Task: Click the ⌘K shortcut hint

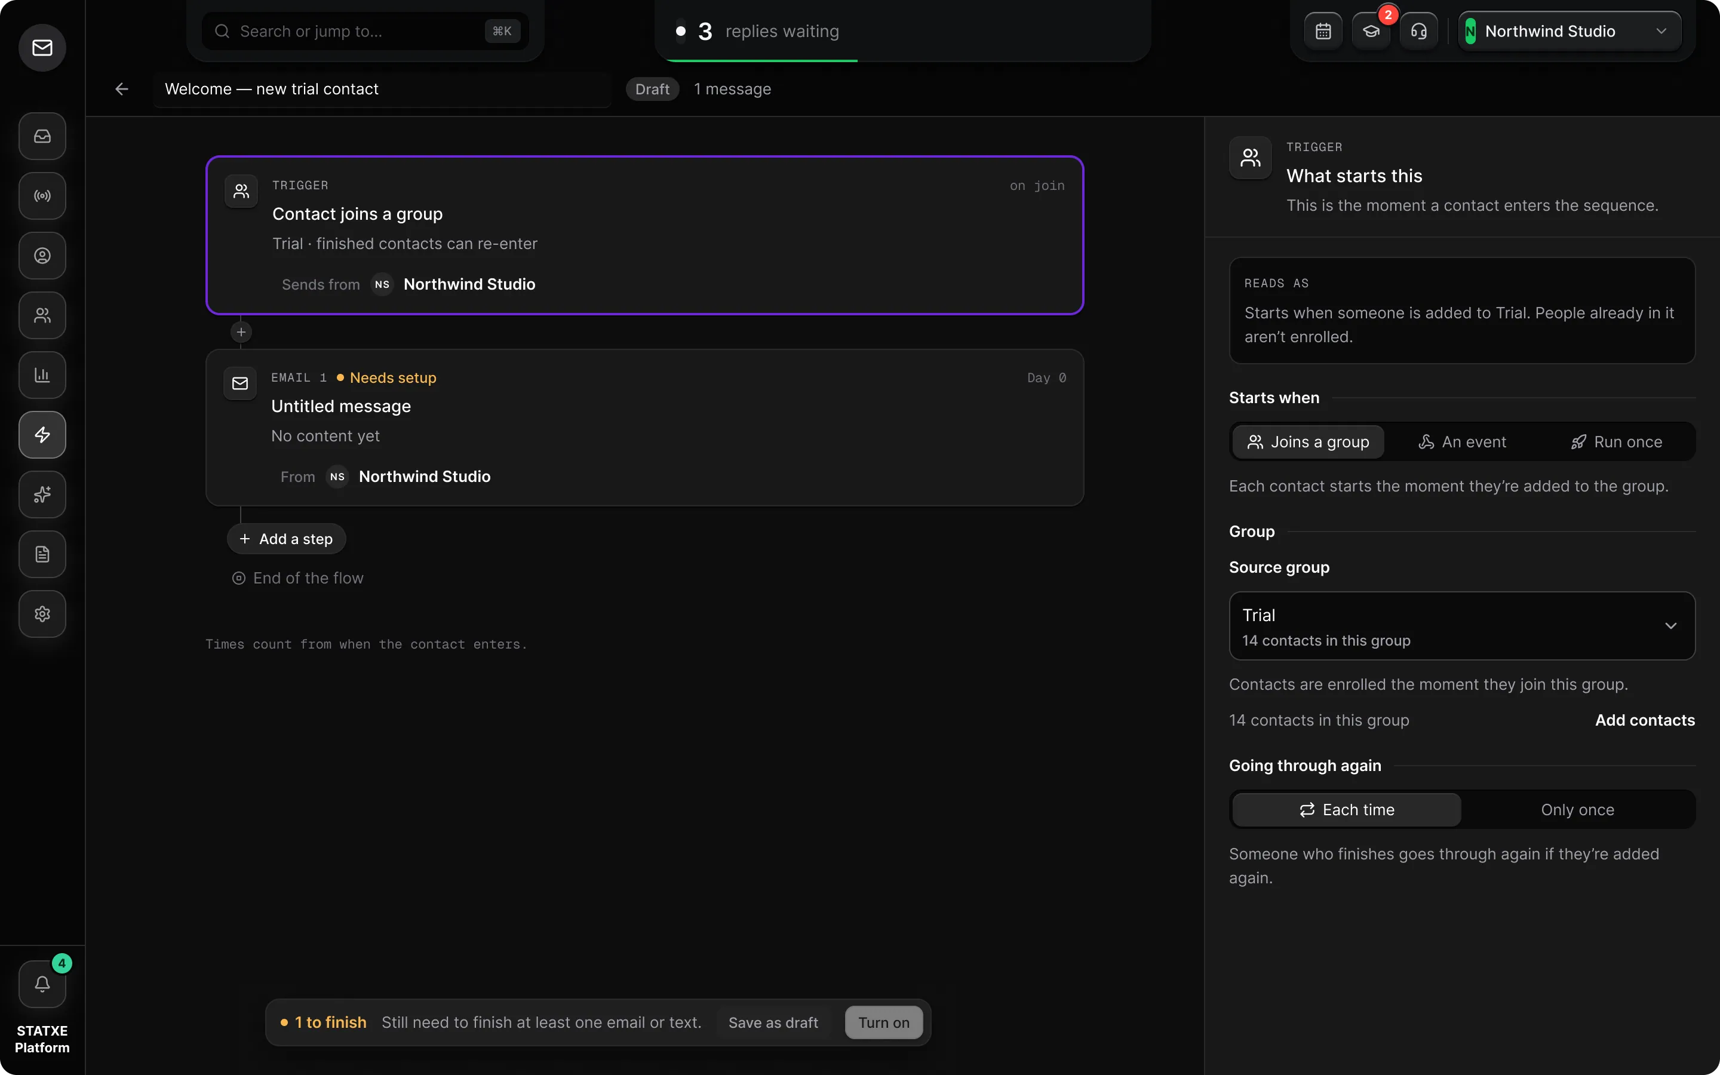Action: [502, 31]
